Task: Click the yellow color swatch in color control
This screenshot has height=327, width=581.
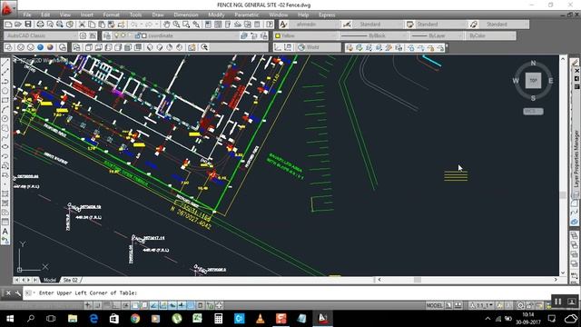Action: (x=278, y=36)
